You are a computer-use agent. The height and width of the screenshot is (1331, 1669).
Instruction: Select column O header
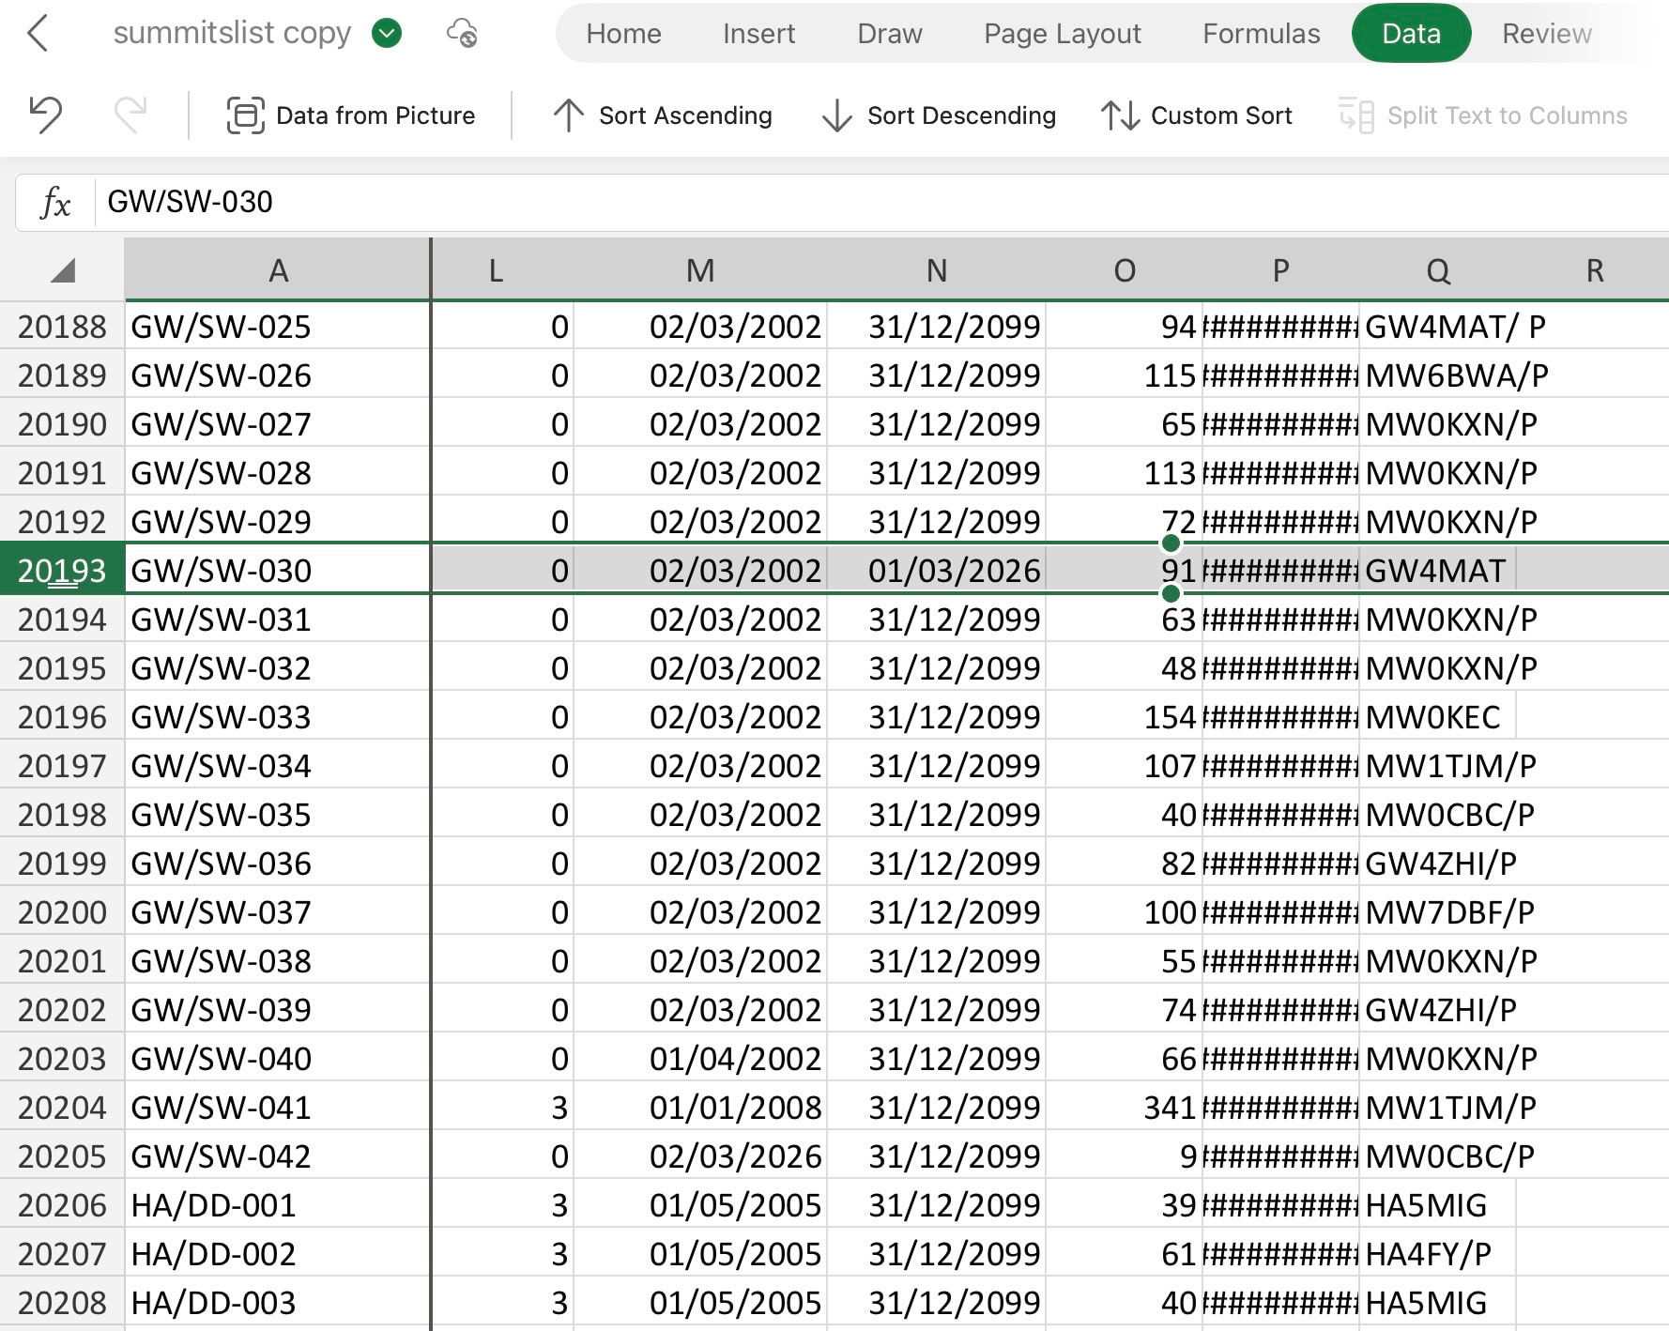point(1125,270)
